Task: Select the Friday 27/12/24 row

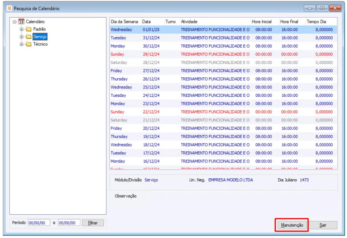Action: click(222, 71)
